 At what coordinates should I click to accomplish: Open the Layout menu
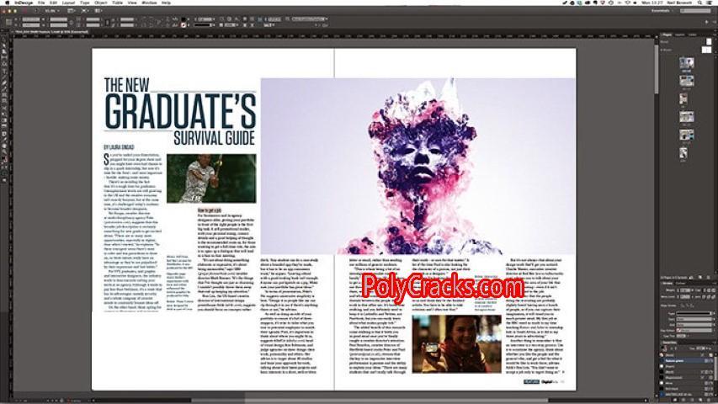68,3
